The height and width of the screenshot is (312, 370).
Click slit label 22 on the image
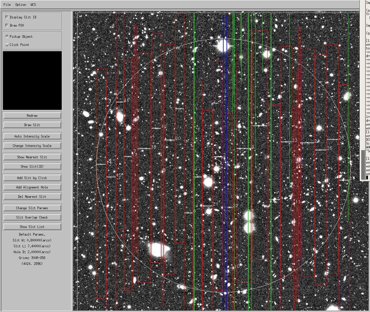(236, 206)
